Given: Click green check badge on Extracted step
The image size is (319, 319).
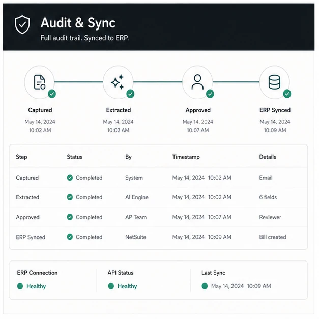Looking at the screenshot, I should (x=130, y=94).
